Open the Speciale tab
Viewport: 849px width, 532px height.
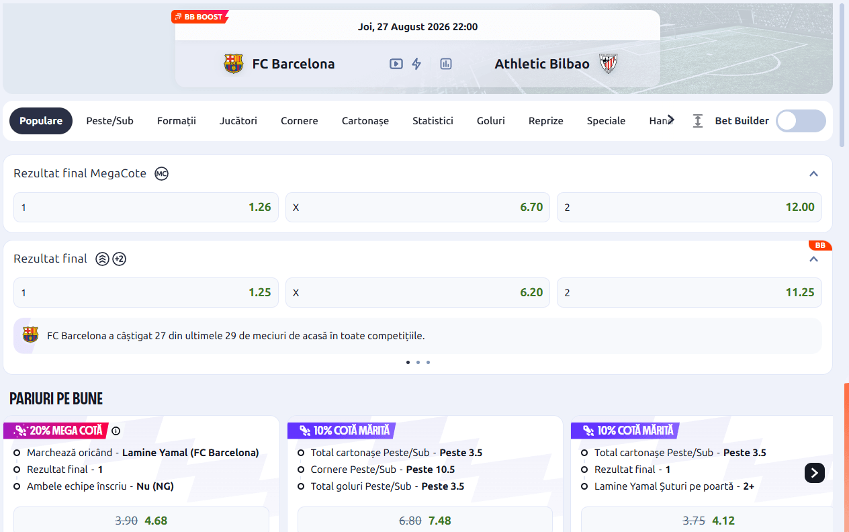[606, 121]
